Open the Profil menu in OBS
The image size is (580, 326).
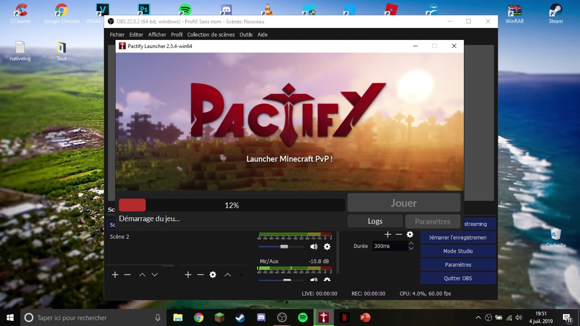click(x=177, y=34)
